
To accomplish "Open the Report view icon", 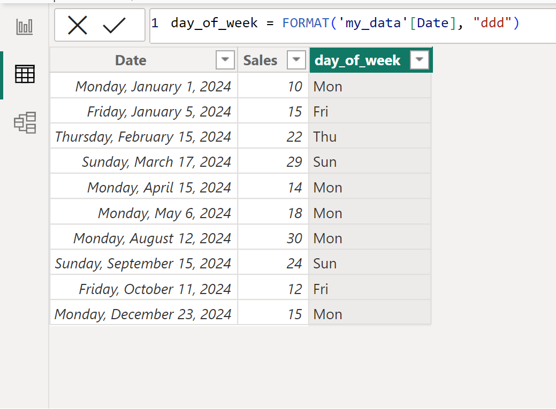I will pos(25,27).
